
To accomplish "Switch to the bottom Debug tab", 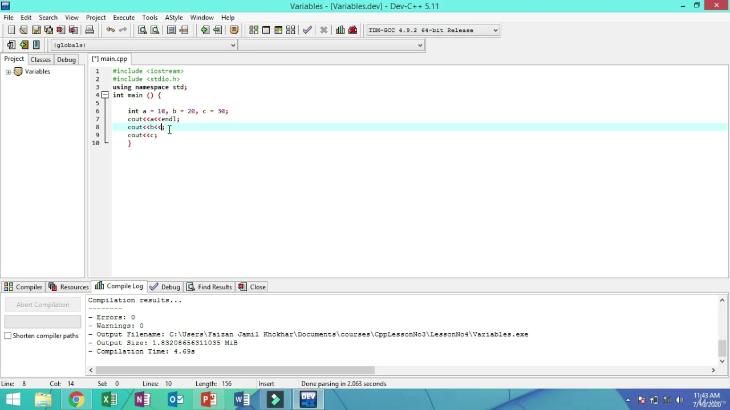I will pyautogui.click(x=165, y=287).
